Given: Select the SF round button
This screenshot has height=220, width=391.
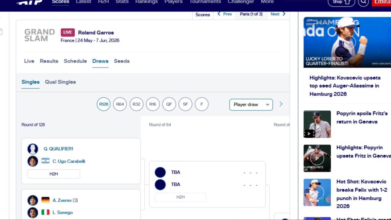Looking at the screenshot, I should tap(185, 104).
